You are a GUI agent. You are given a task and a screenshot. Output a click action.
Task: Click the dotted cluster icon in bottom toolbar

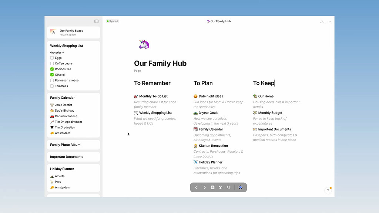click(221, 187)
